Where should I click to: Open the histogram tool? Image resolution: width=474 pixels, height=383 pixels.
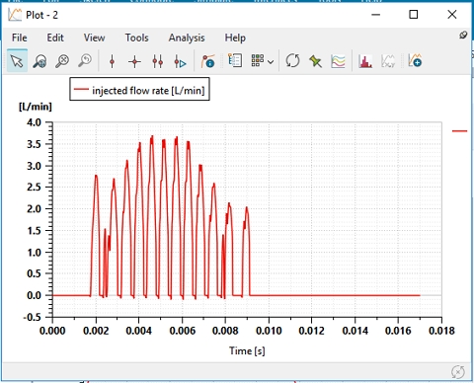pyautogui.click(x=365, y=61)
